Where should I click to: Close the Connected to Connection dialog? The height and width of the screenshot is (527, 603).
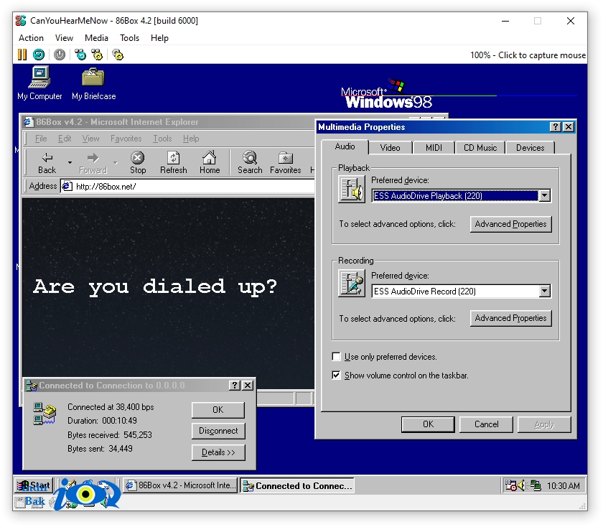pyautogui.click(x=248, y=386)
